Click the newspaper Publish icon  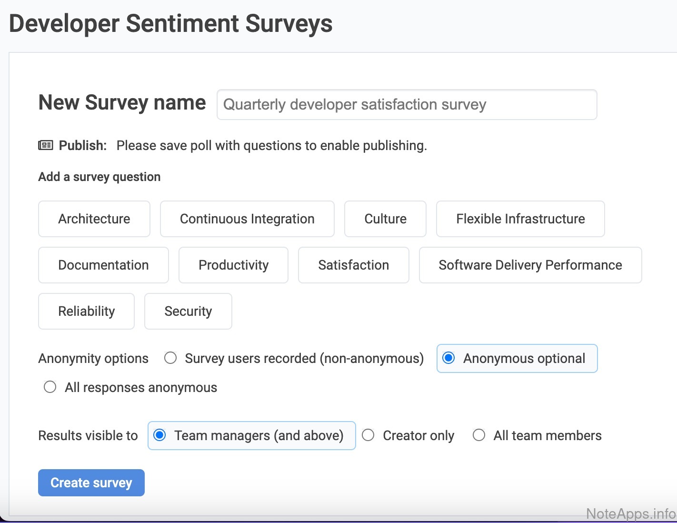(46, 145)
